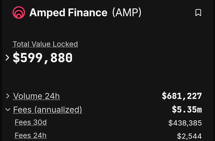Click the Amped Finance title text
The width and height of the screenshot is (215, 141).
click(68, 13)
